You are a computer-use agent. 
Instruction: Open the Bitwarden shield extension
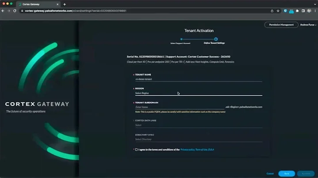point(285,11)
